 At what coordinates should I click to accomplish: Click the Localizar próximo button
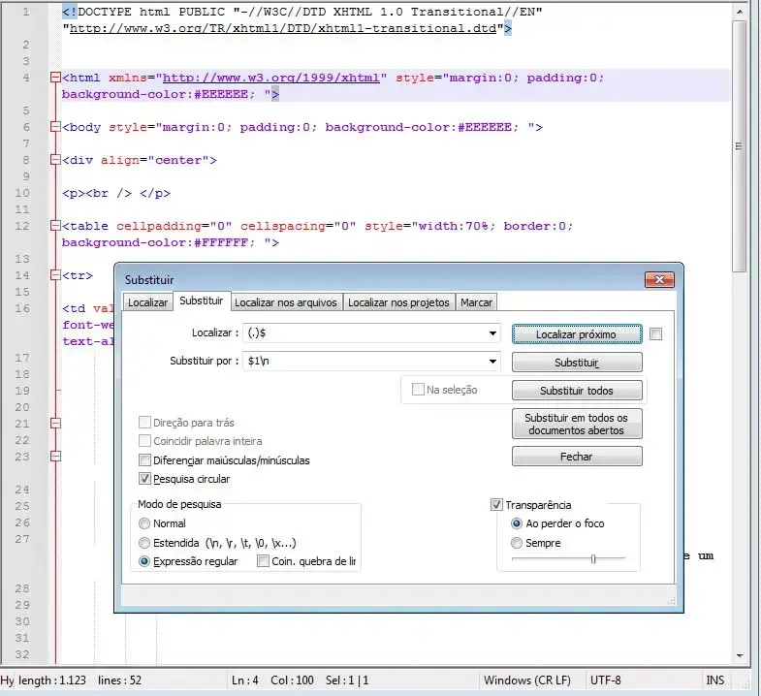[576, 334]
